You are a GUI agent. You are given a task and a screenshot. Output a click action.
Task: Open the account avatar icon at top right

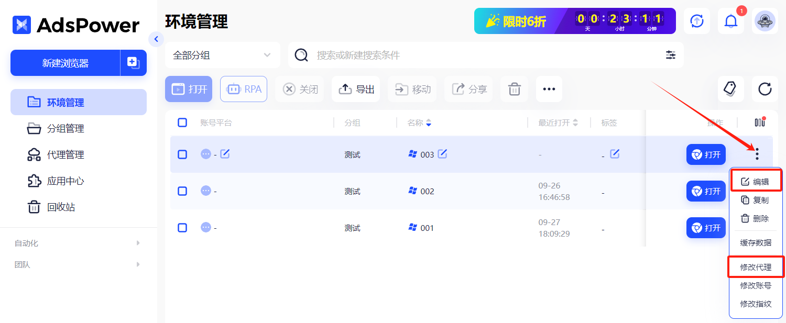pos(766,21)
